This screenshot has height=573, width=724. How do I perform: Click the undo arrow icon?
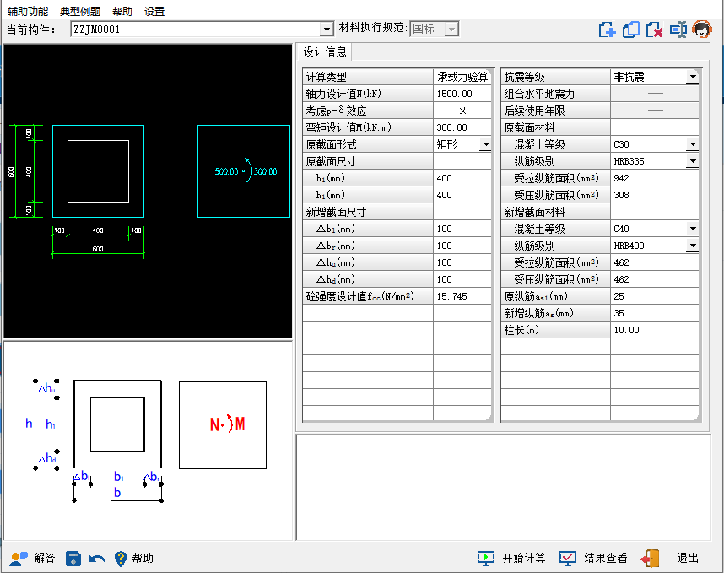pos(97,558)
